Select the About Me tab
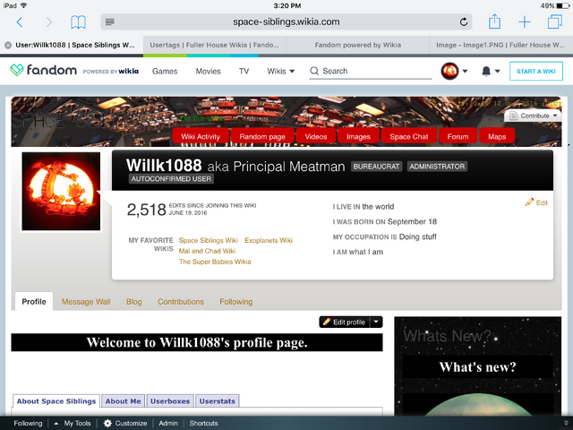The width and height of the screenshot is (573, 430). [124, 401]
